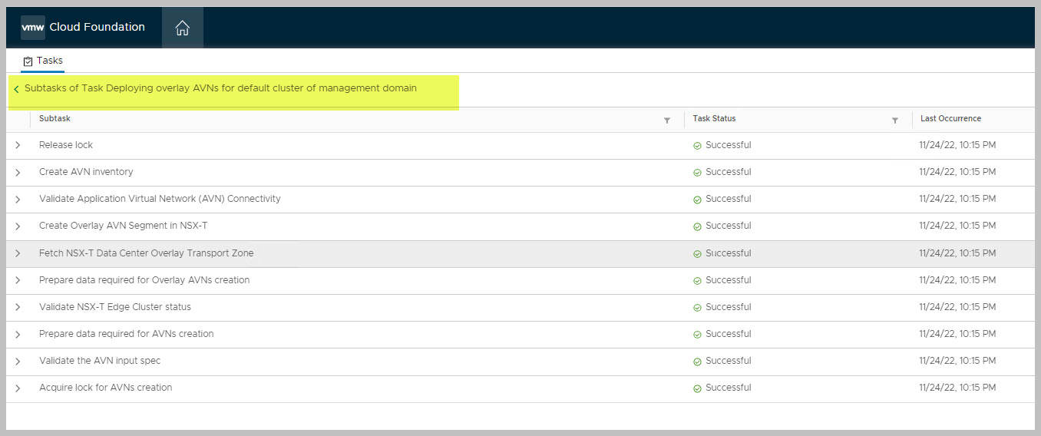Click the vmw Cloud Foundation logo
The image size is (1041, 436).
(x=83, y=27)
